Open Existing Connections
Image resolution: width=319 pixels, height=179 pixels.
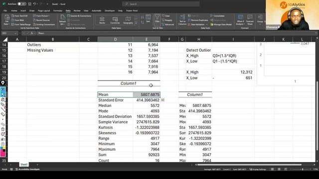tap(44, 24)
